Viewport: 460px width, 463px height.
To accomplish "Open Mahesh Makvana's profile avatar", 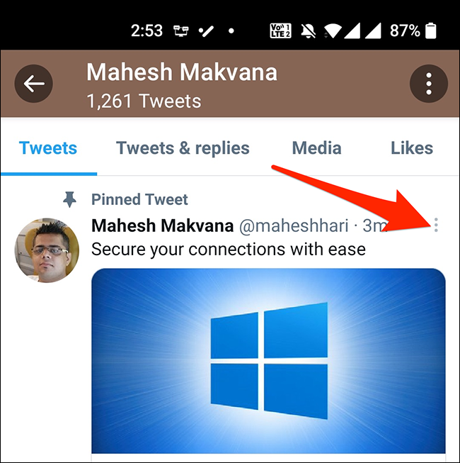I will [x=47, y=250].
